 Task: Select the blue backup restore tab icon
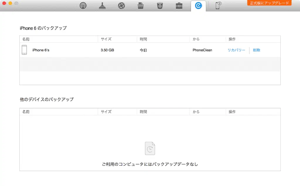(x=198, y=6)
